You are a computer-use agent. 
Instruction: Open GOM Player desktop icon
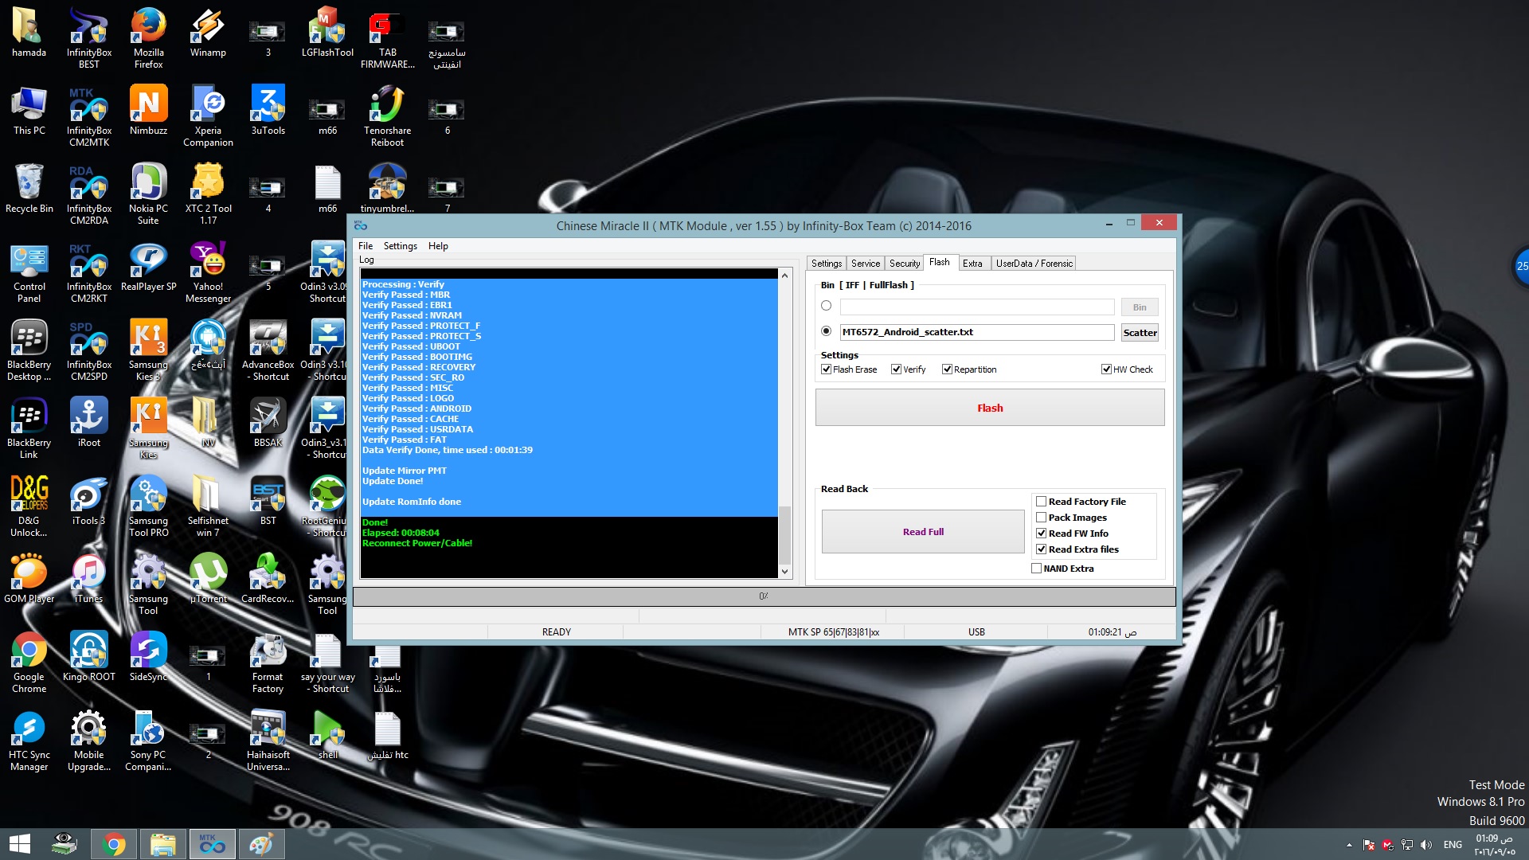pos(29,579)
